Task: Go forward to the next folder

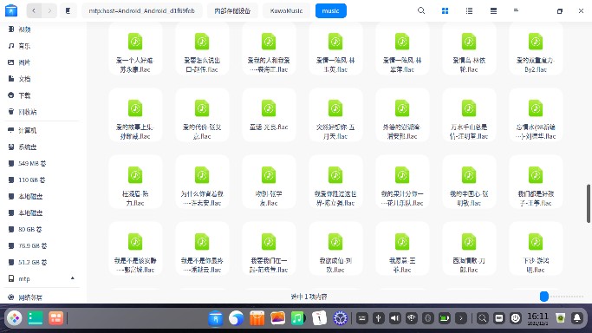Action: pyautogui.click(x=49, y=10)
